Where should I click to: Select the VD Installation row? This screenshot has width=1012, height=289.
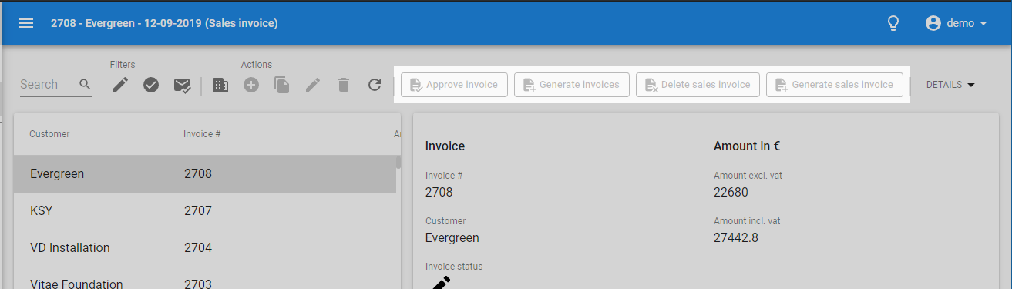[205, 248]
